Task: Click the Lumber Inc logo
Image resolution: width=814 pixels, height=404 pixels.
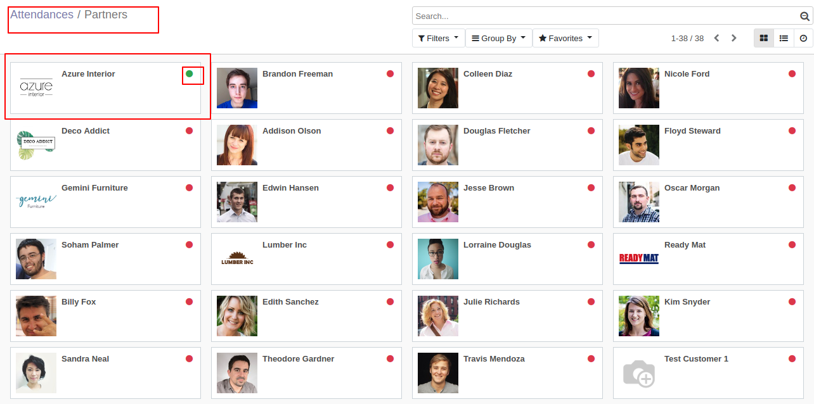Action: [x=237, y=259]
